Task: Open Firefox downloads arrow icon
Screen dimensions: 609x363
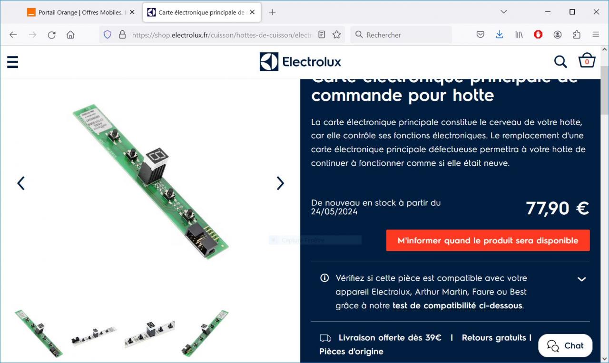Action: point(500,35)
